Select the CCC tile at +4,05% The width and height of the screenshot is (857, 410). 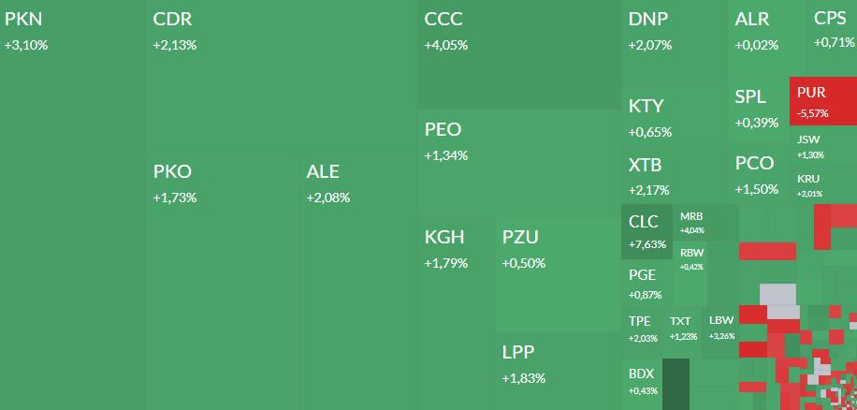518,54
